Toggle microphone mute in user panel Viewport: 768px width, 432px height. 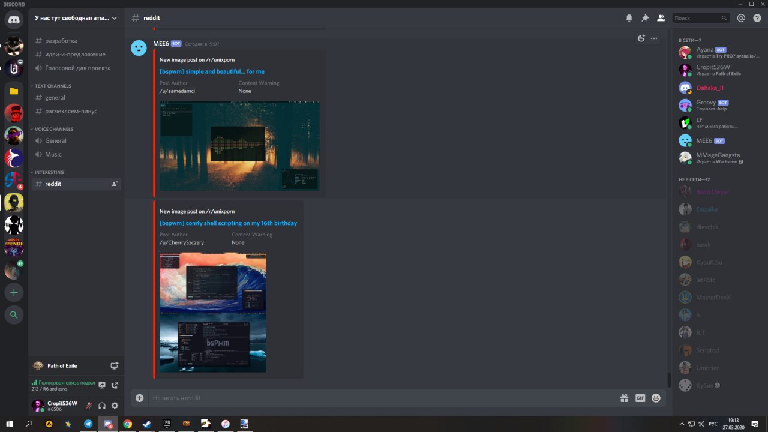click(x=89, y=406)
